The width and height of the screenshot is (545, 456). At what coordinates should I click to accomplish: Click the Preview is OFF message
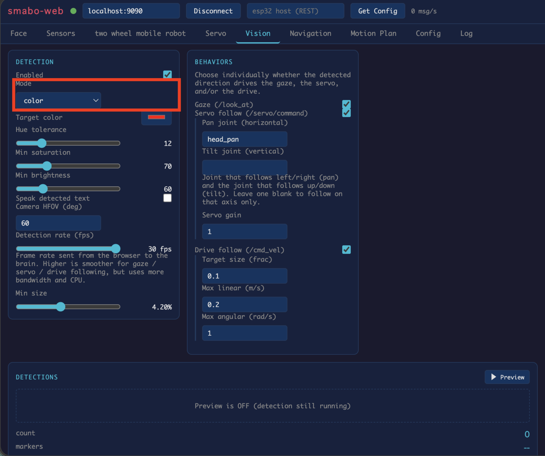272,406
